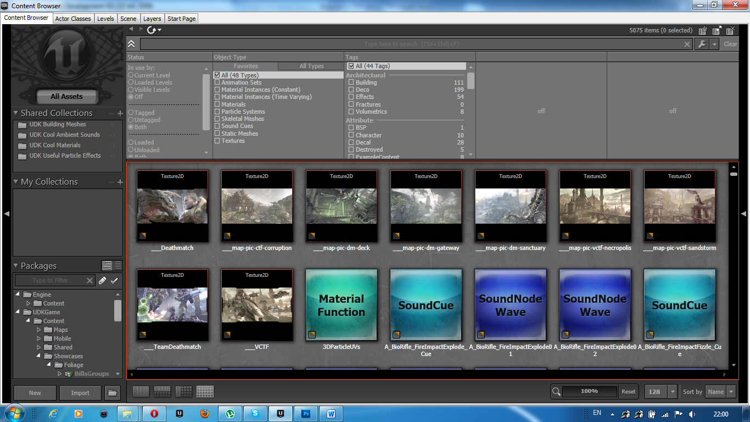Click the All Assets button
The image size is (750, 422).
(66, 96)
